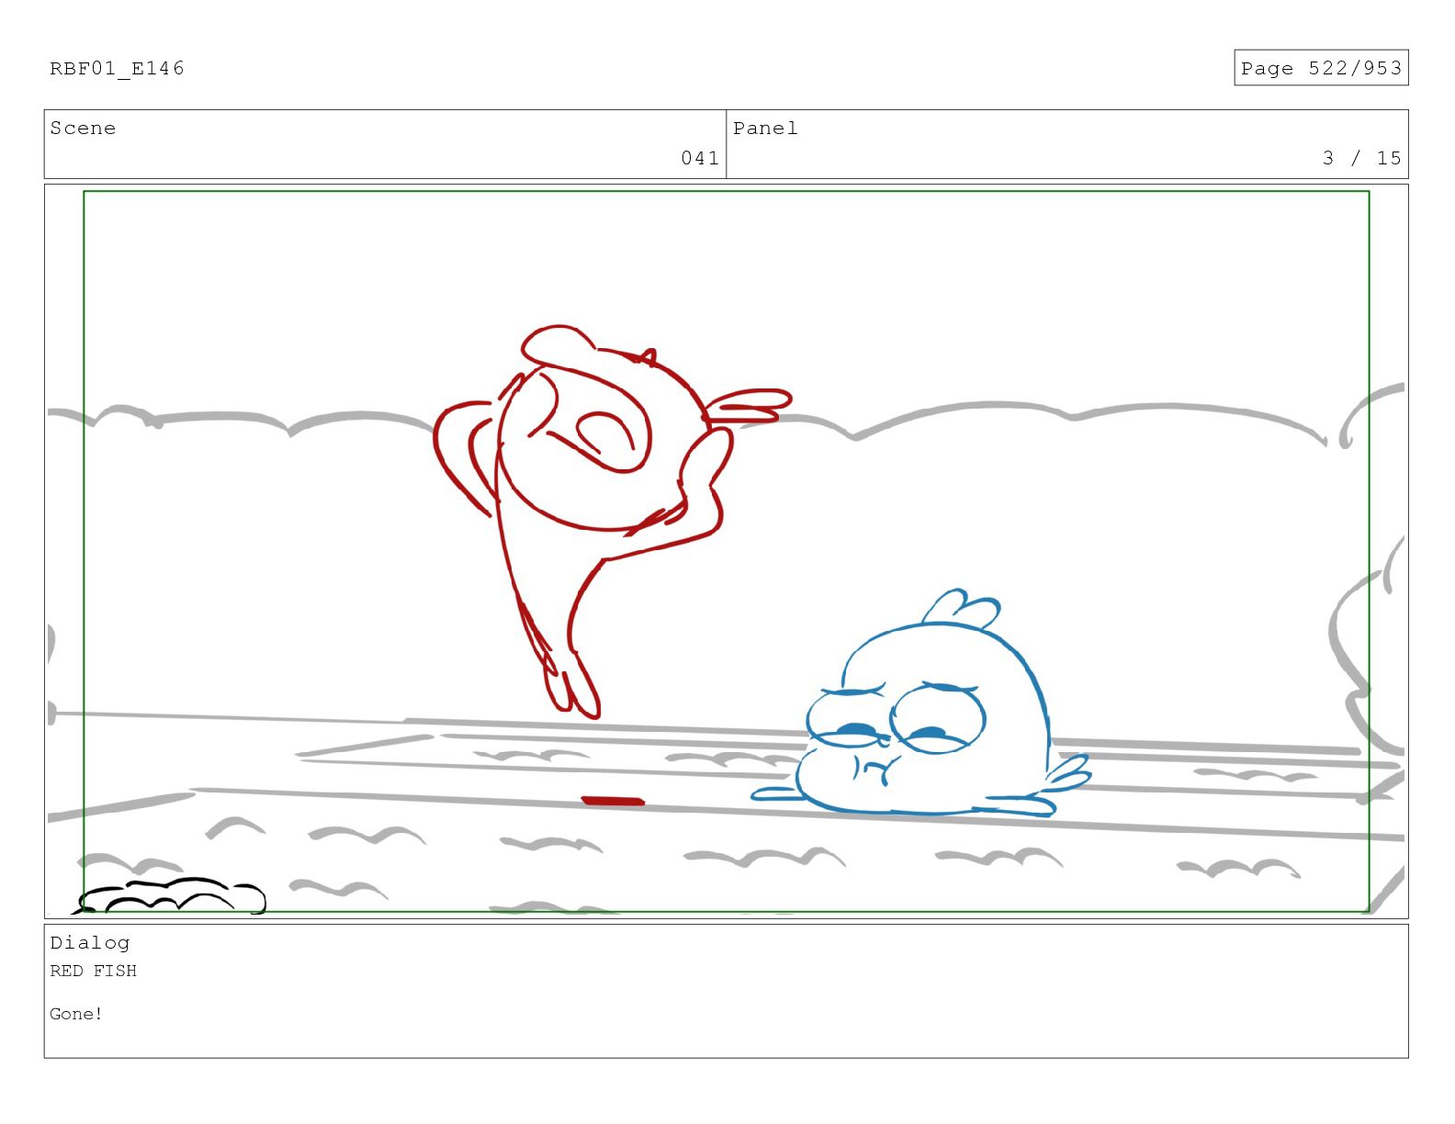The height and width of the screenshot is (1124, 1455).
Task: Click the dialog line 'Gone!'
Action: (x=76, y=1014)
